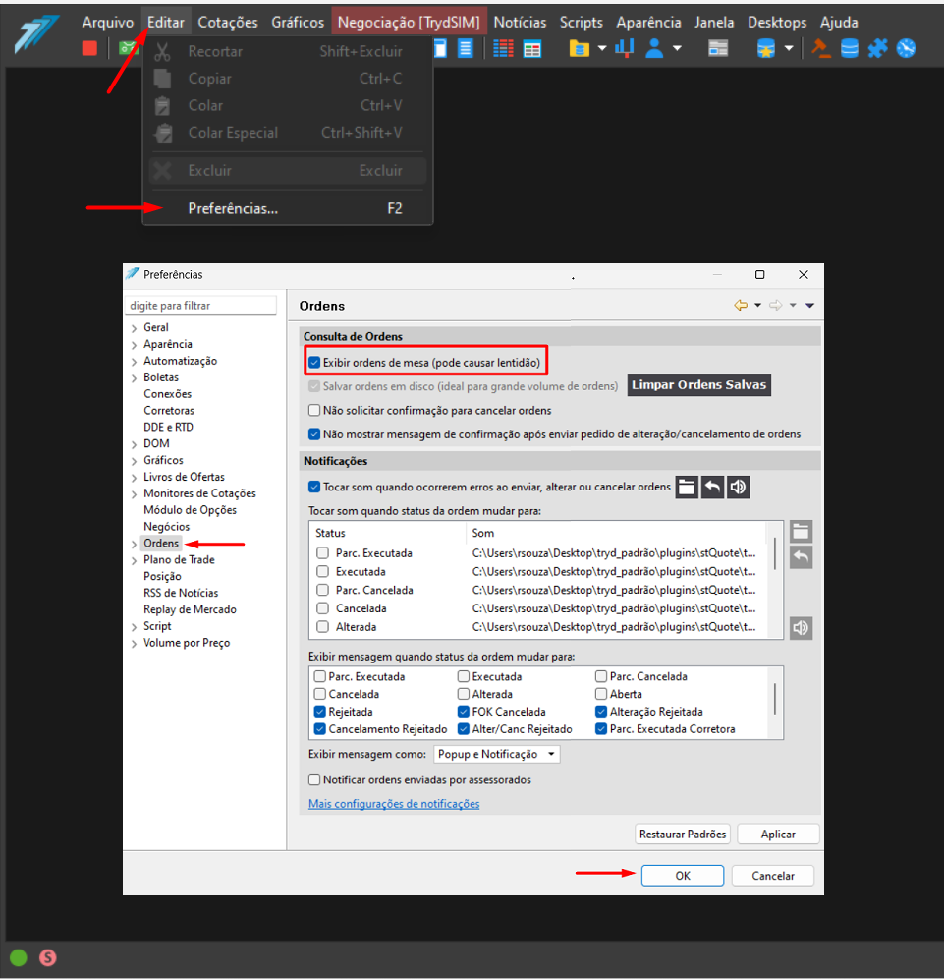Click the blue clock icon in toolbar

pyautogui.click(x=906, y=48)
